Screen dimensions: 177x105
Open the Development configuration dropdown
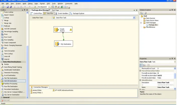49,7
